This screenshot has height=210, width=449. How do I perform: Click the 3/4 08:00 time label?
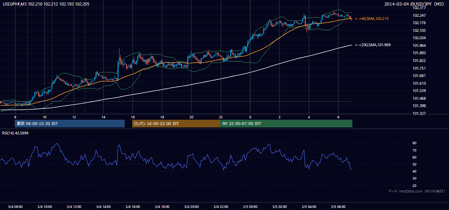pos(15,206)
